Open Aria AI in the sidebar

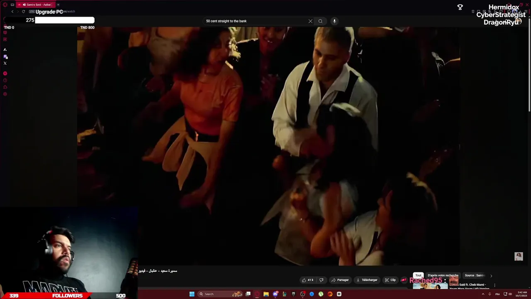tap(5, 49)
